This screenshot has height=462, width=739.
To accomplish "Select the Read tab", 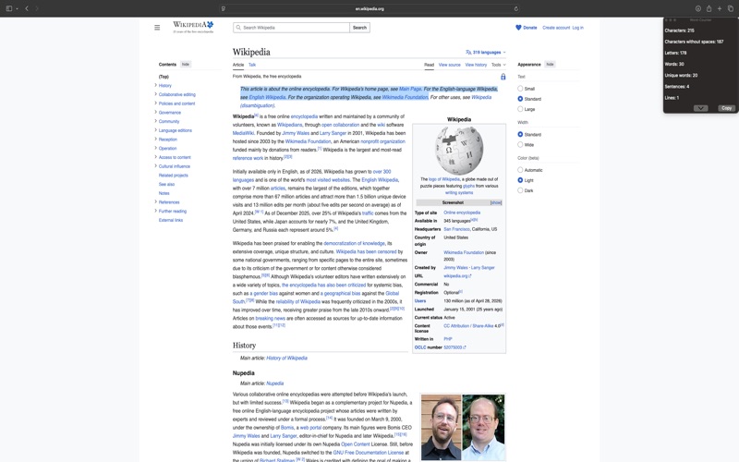I will coord(429,65).
